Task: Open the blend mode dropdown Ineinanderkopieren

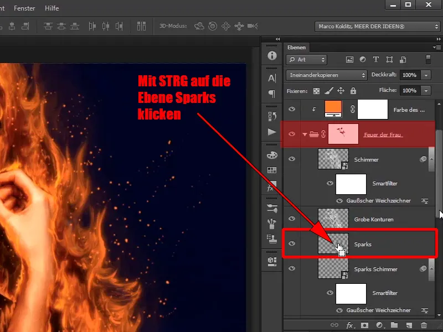Action: point(327,75)
